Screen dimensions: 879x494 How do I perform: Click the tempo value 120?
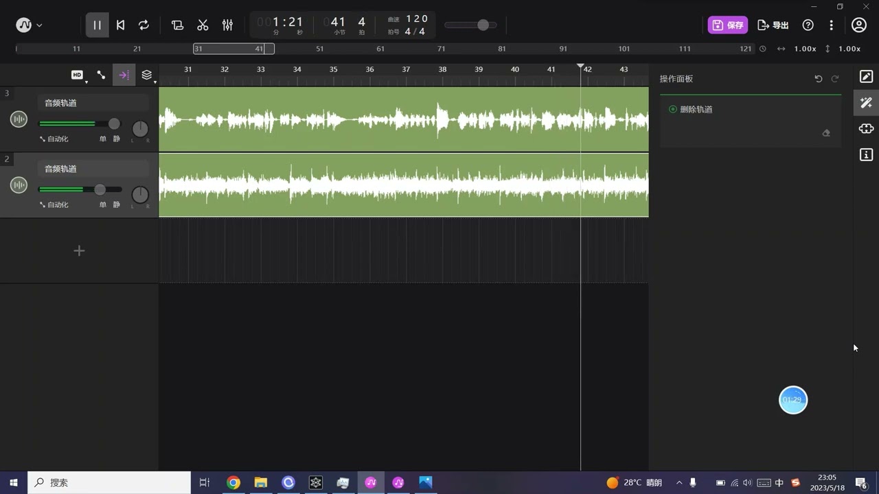[x=417, y=19]
